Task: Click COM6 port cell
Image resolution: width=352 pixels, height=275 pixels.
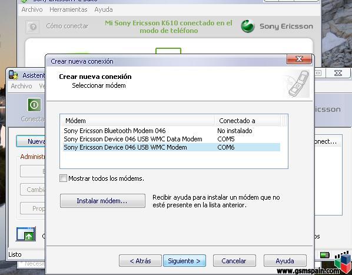Action: pos(226,147)
